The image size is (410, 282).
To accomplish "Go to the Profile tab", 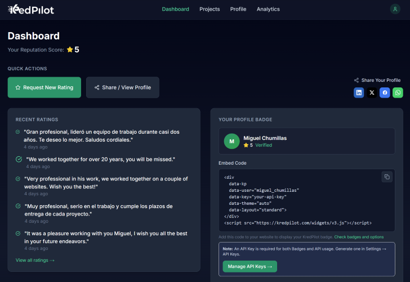I will pyautogui.click(x=238, y=9).
